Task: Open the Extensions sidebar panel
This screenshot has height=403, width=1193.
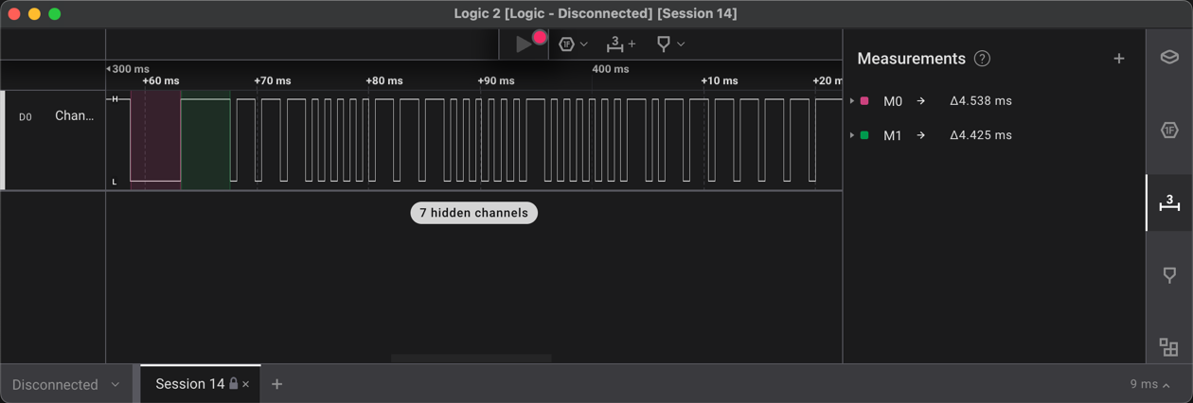Action: 1169,347
